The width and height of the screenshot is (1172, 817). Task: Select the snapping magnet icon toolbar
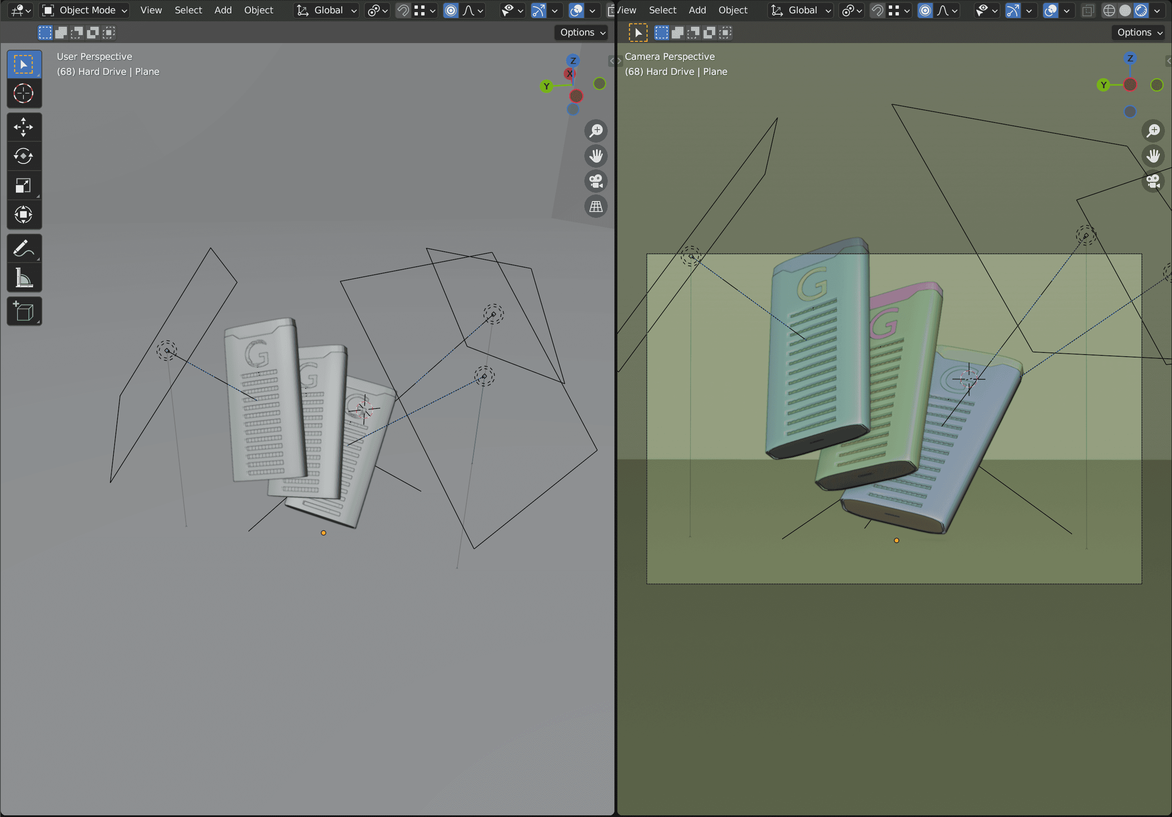[402, 10]
